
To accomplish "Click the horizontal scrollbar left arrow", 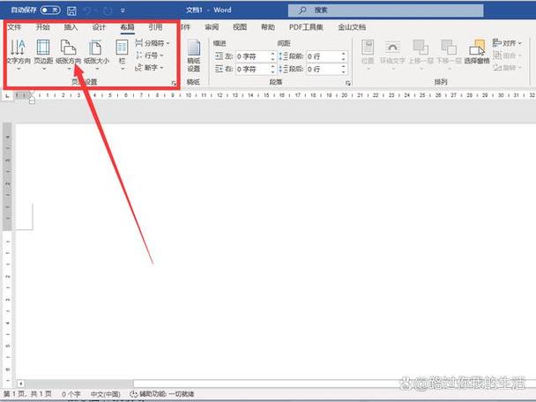I will pyautogui.click(x=20, y=383).
